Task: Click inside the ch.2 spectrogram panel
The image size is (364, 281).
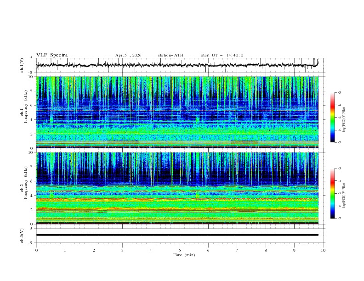Action: [x=177, y=188]
